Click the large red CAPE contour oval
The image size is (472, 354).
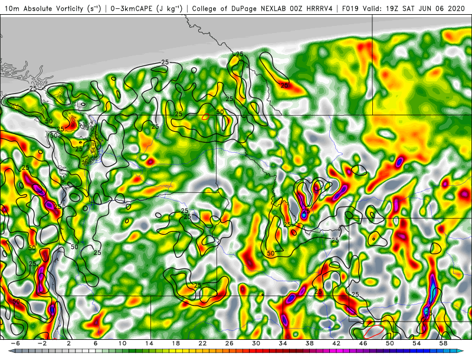point(373,331)
